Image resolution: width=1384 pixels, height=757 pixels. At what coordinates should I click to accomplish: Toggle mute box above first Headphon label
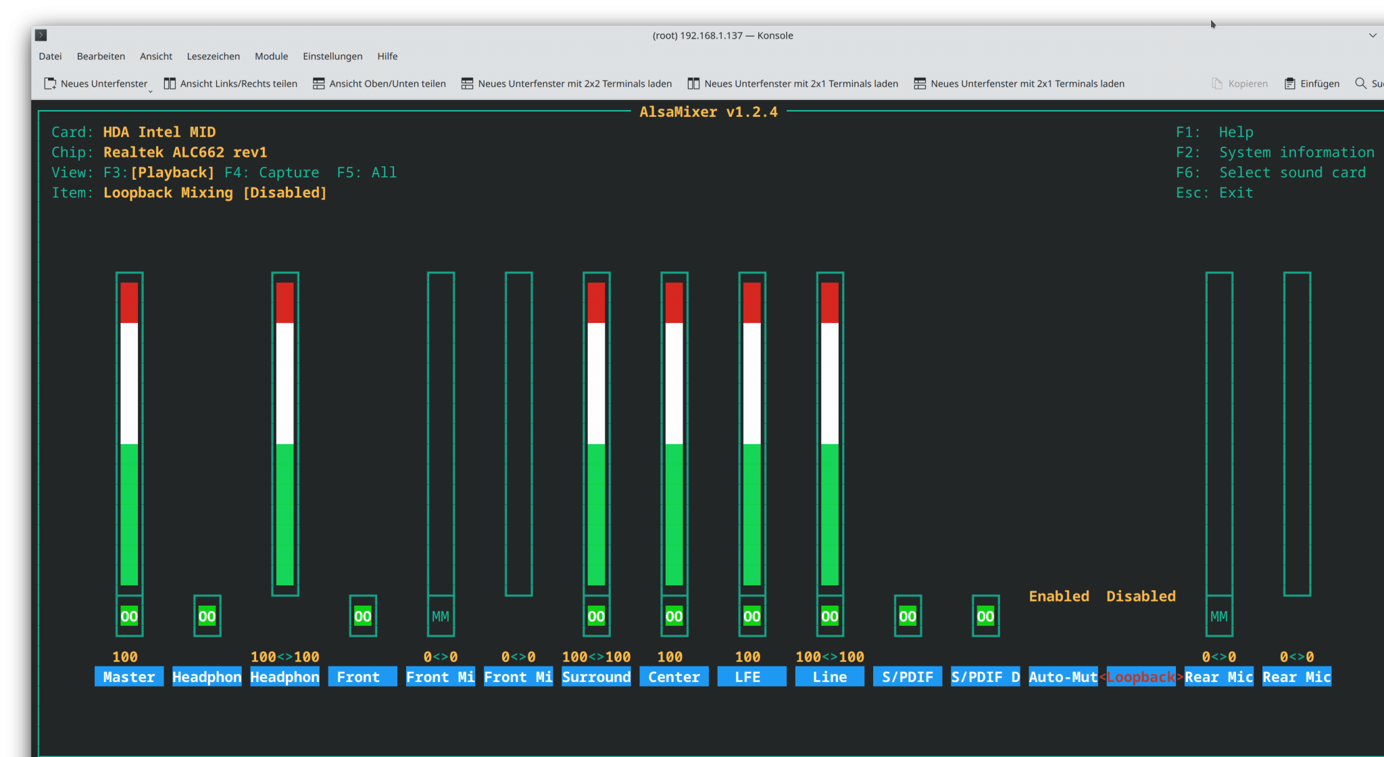click(x=207, y=616)
